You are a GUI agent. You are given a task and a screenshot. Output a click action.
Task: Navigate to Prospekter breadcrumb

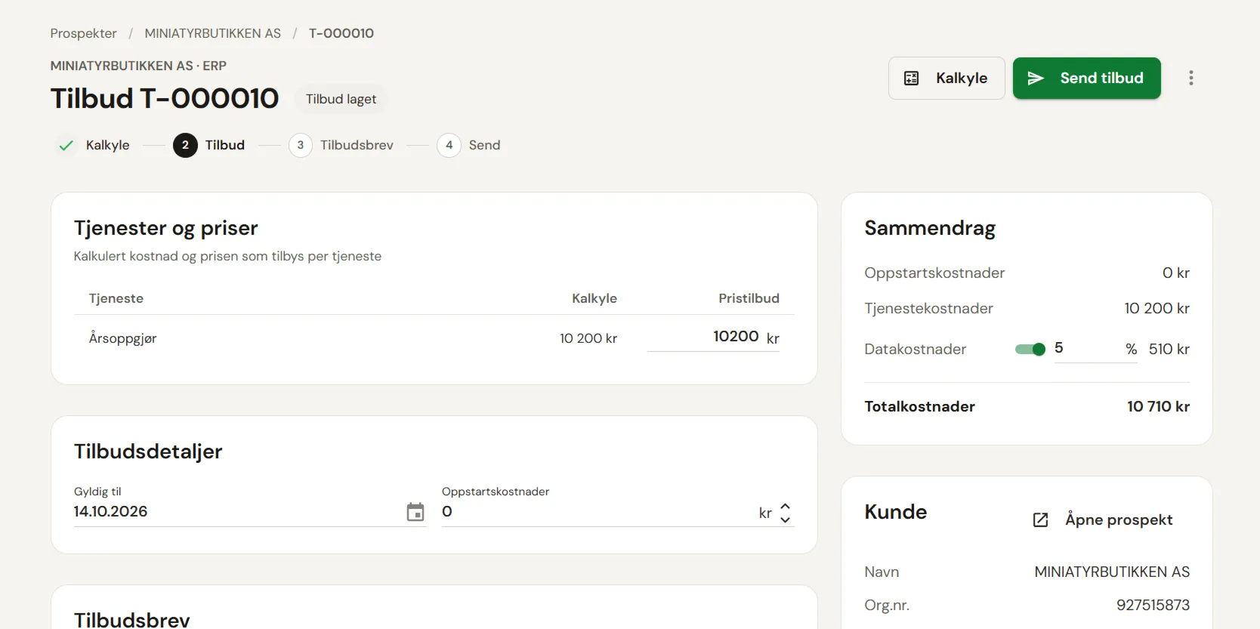click(83, 33)
